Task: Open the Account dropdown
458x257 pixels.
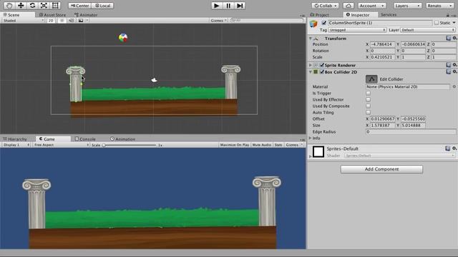Action: (x=371, y=6)
